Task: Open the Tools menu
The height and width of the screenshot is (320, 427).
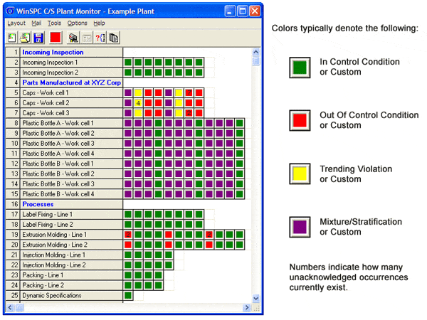Action: tap(54, 23)
